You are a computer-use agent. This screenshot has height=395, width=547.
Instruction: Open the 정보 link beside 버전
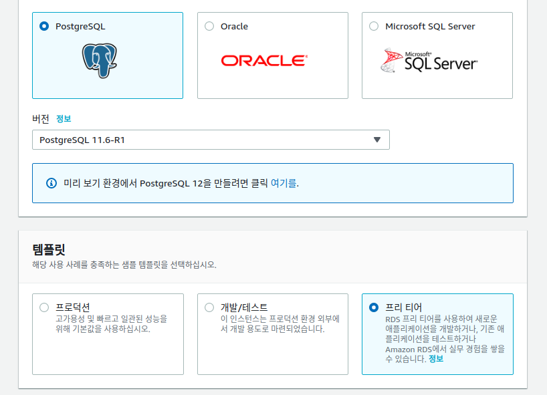coord(64,119)
